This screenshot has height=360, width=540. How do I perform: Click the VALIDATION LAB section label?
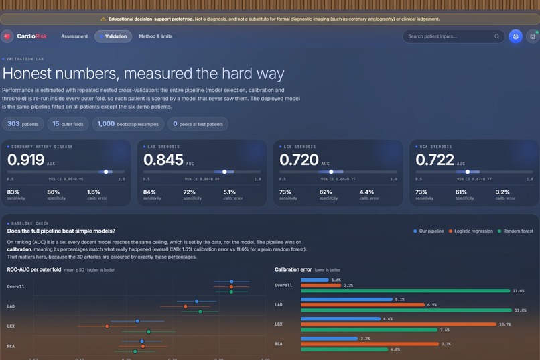coord(25,59)
